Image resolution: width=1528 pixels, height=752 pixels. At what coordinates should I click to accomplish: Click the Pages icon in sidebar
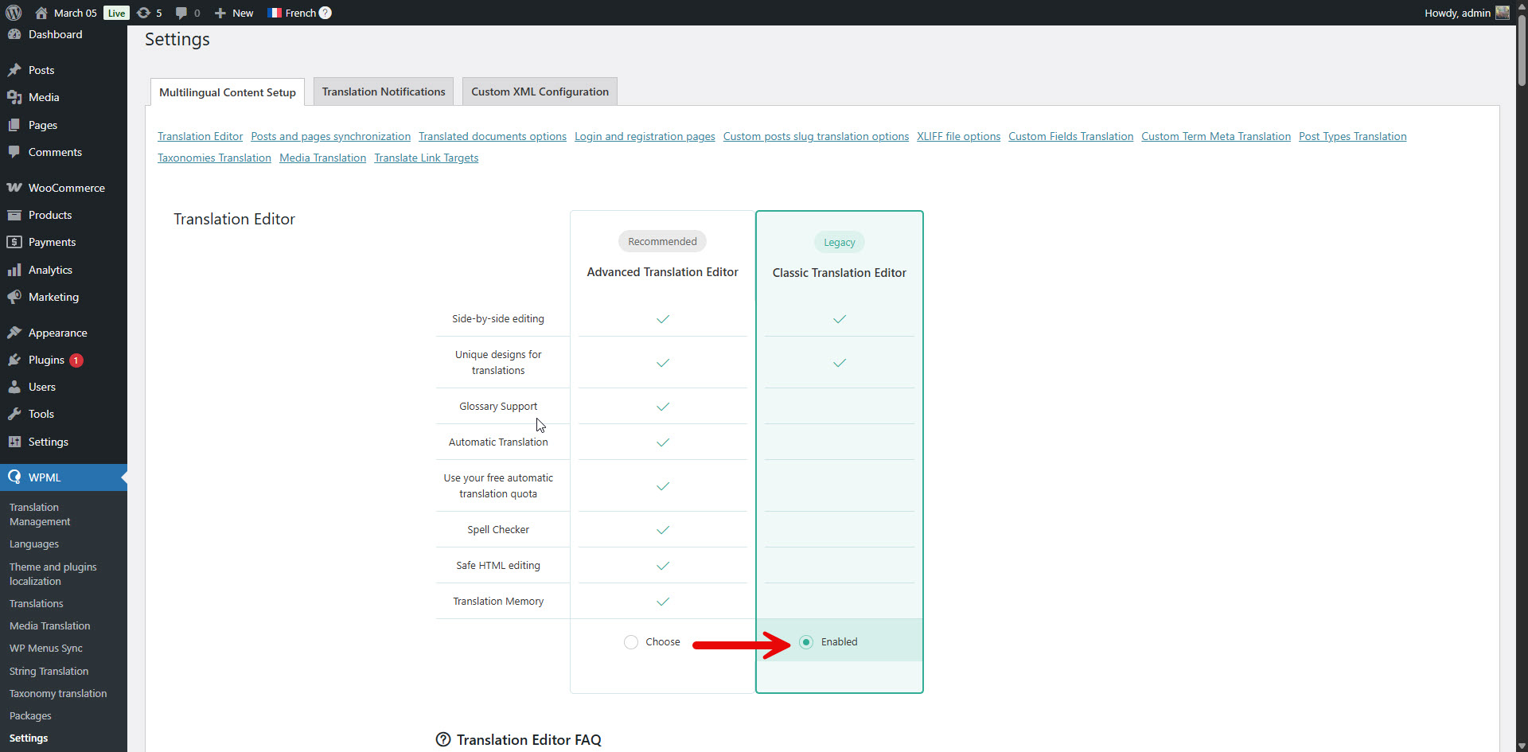coord(14,125)
